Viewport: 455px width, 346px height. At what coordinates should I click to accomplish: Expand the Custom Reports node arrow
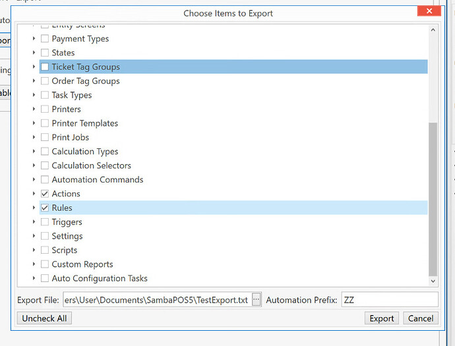click(34, 264)
